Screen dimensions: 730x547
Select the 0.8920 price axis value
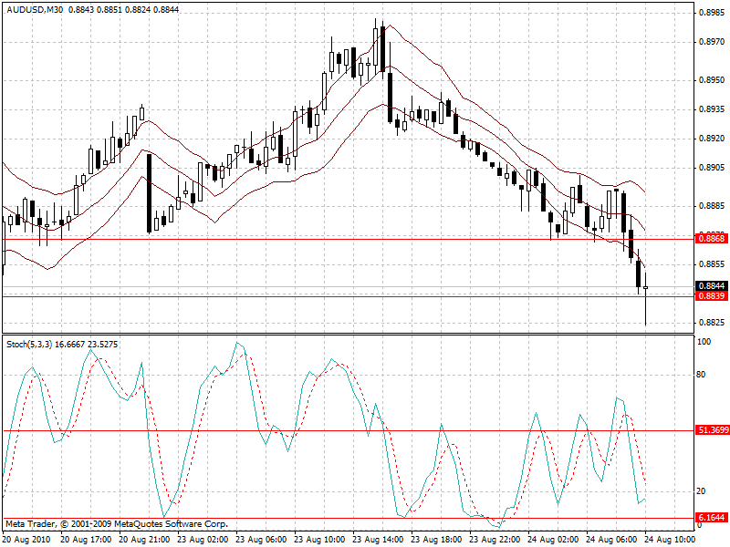point(711,139)
